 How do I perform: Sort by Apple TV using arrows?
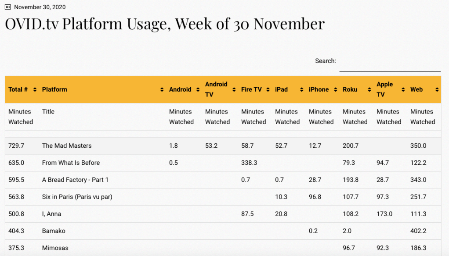click(x=403, y=90)
